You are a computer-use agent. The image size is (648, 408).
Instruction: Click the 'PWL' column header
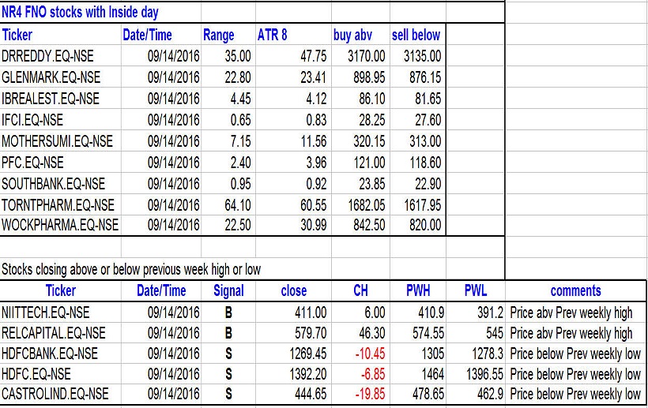coord(475,291)
